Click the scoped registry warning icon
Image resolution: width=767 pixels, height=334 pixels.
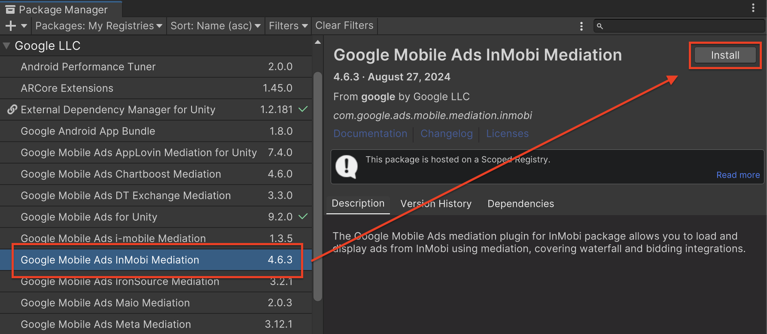click(346, 167)
